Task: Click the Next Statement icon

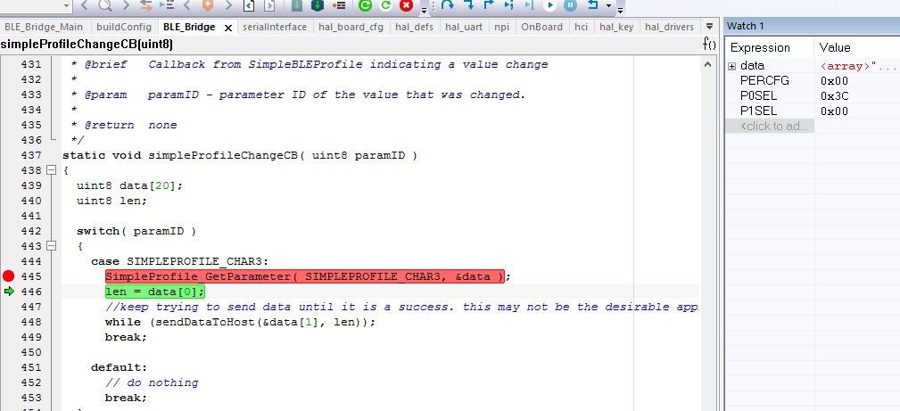Action: 509,5
